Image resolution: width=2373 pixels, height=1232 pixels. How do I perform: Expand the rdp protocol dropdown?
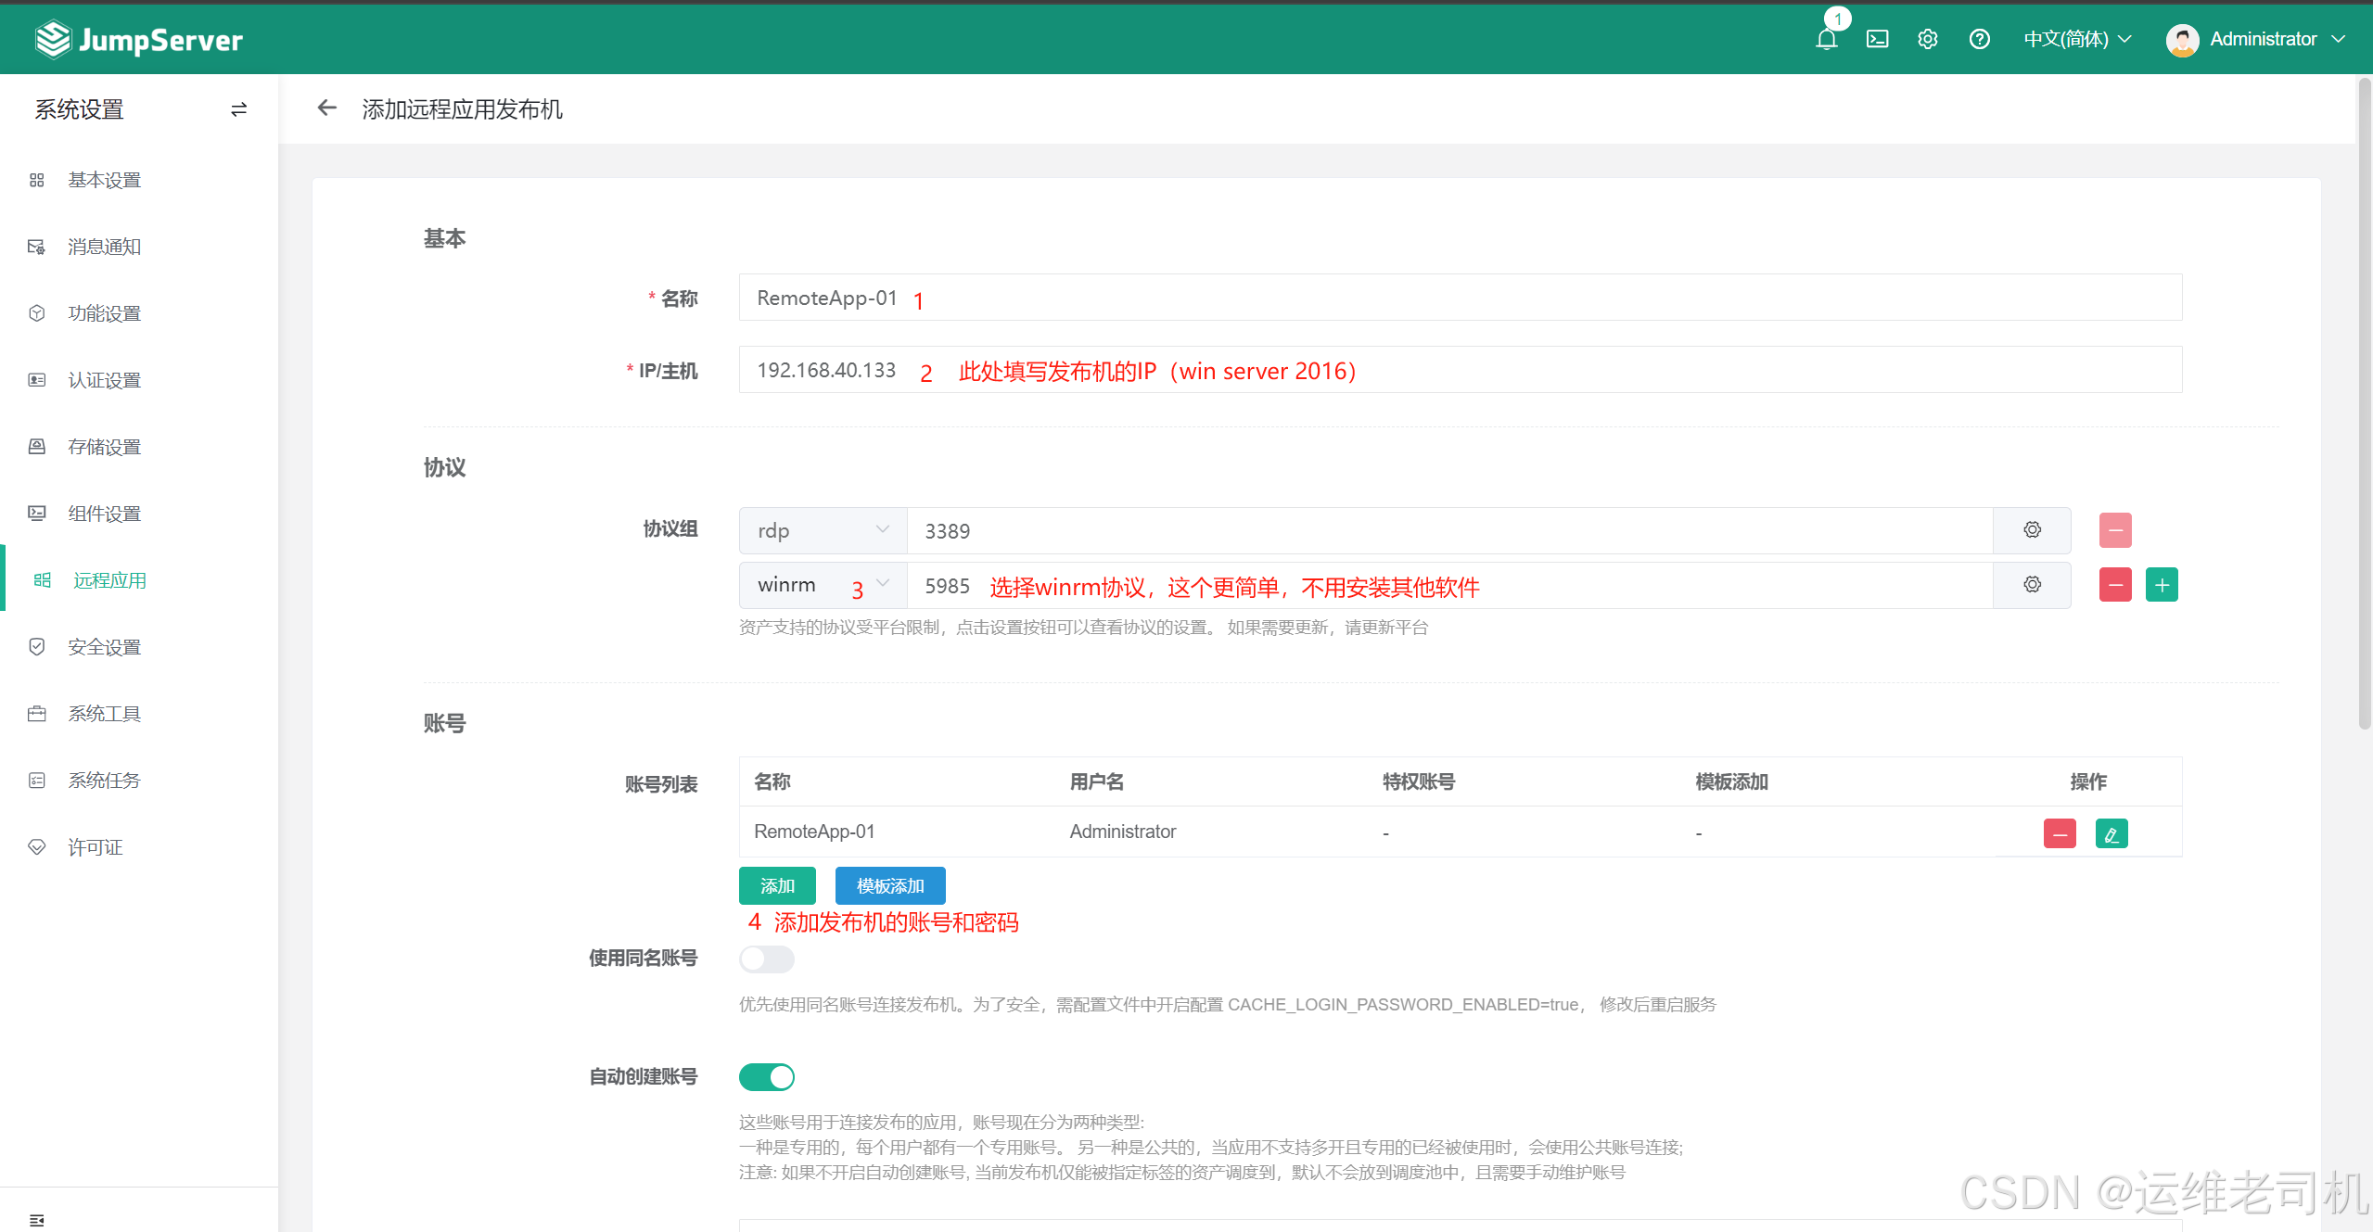[822, 530]
